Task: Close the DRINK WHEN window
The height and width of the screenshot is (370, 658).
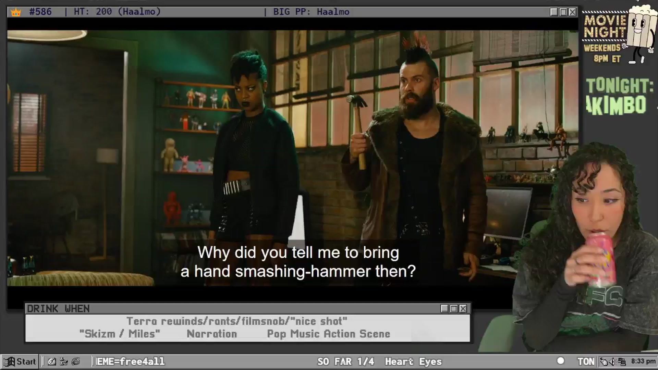Action: coord(463,309)
